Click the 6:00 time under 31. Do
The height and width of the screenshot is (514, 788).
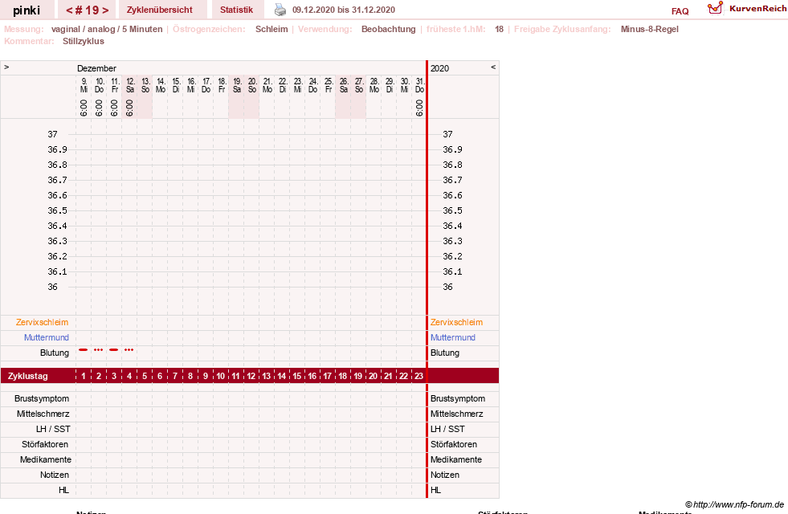tap(419, 108)
